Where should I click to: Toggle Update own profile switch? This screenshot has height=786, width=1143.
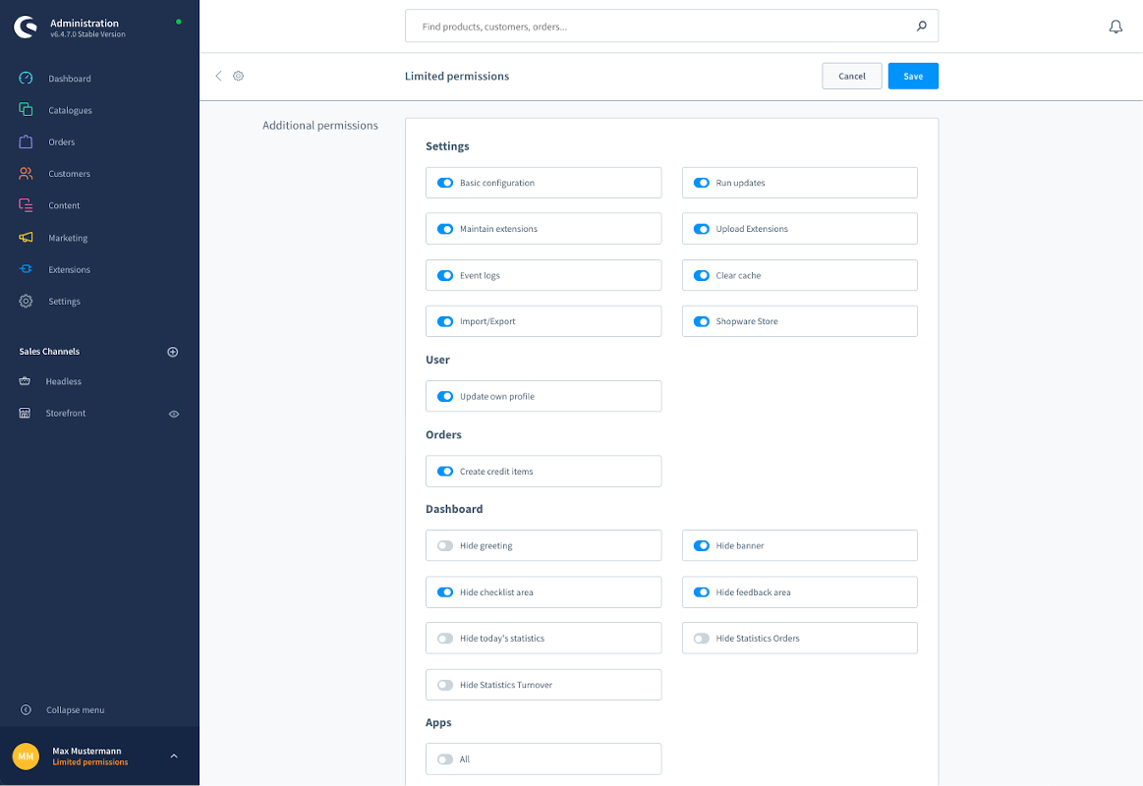point(444,396)
